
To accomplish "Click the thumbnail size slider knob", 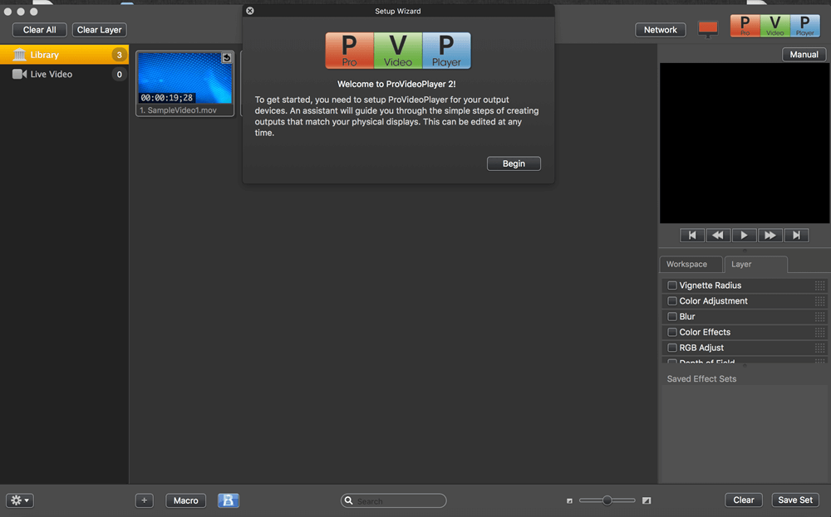I will point(607,500).
